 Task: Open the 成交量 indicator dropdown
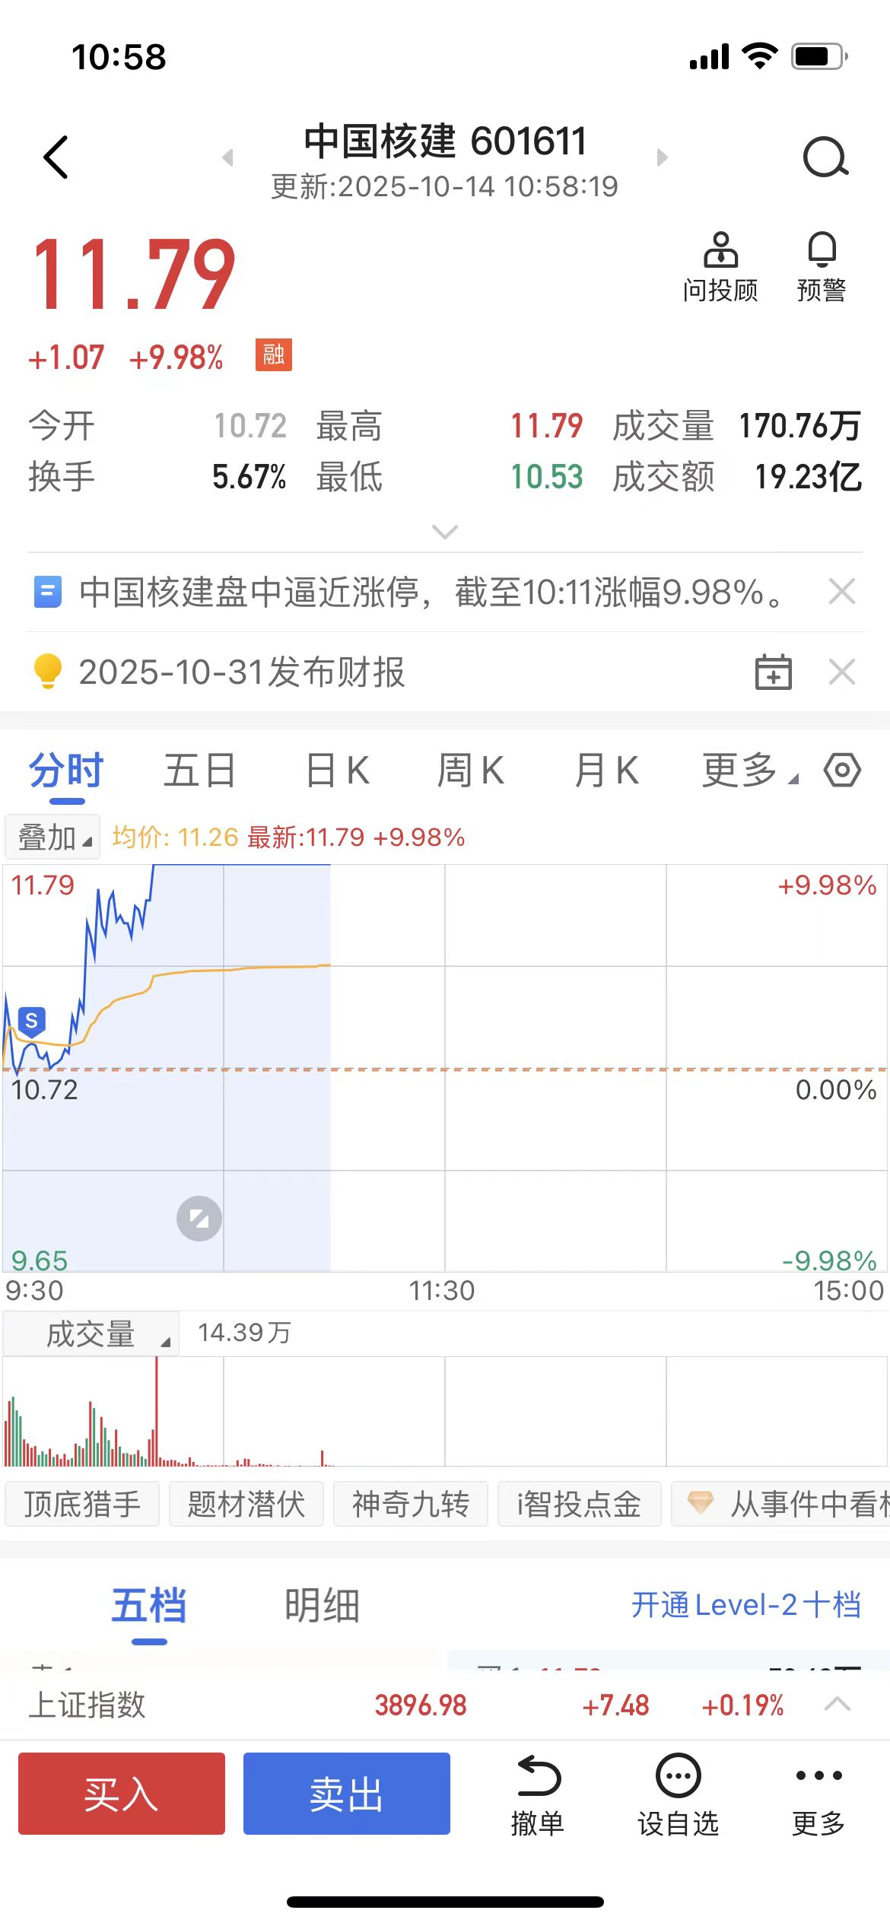click(x=91, y=1333)
